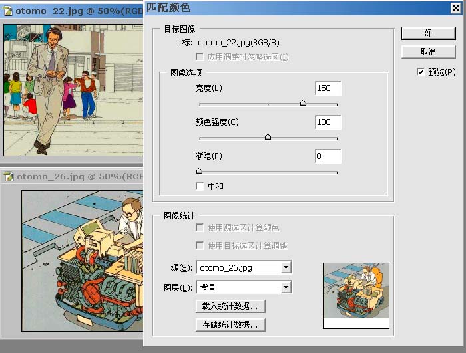This screenshot has width=466, height=353.
Task: Click the 取消 (Cancel) button
Action: tap(428, 52)
